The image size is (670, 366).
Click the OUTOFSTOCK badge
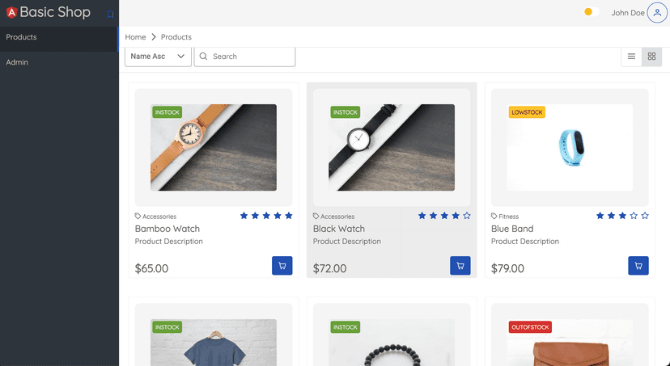tap(530, 327)
